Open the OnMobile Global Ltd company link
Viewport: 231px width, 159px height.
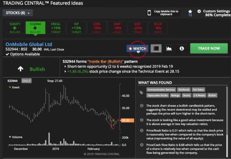tap(29, 44)
